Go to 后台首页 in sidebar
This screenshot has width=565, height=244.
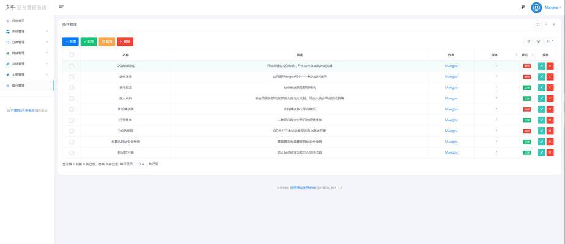pyautogui.click(x=27, y=21)
